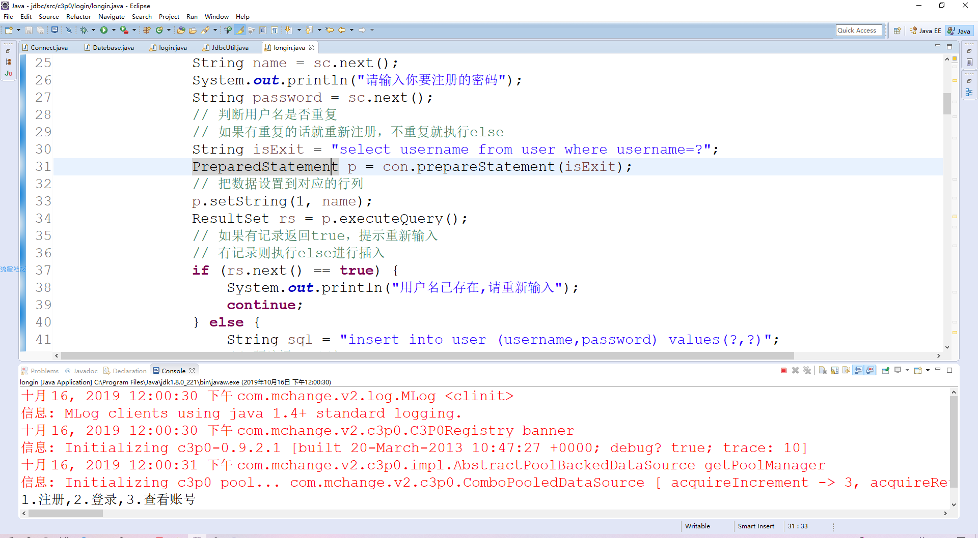This screenshot has width=978, height=538.
Task: Expand the New file dropdown arrow
Action: (x=18, y=31)
